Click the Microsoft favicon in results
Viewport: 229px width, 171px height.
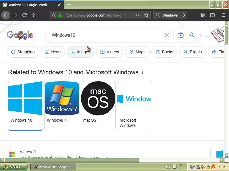pos(12,154)
